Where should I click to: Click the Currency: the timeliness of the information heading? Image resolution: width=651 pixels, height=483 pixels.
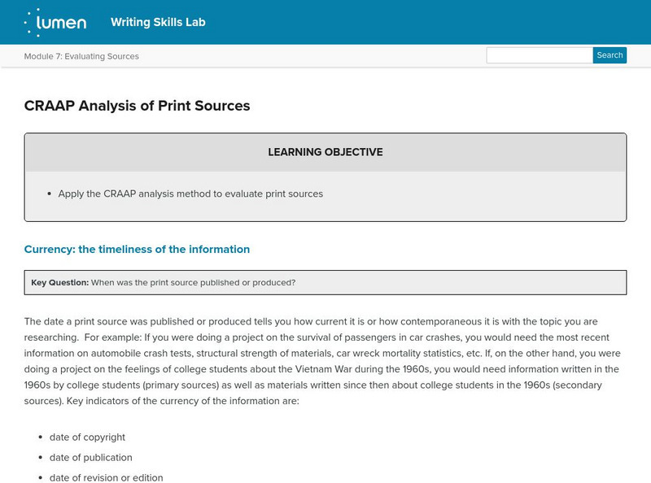pyautogui.click(x=137, y=250)
